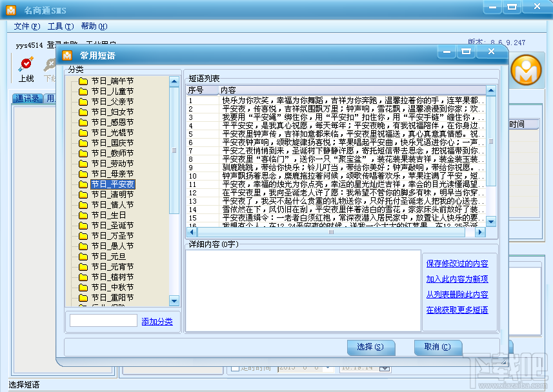The image size is (553, 392).
Task: Select phrase row 14 starting 雪依然在下
Action: click(x=336, y=210)
